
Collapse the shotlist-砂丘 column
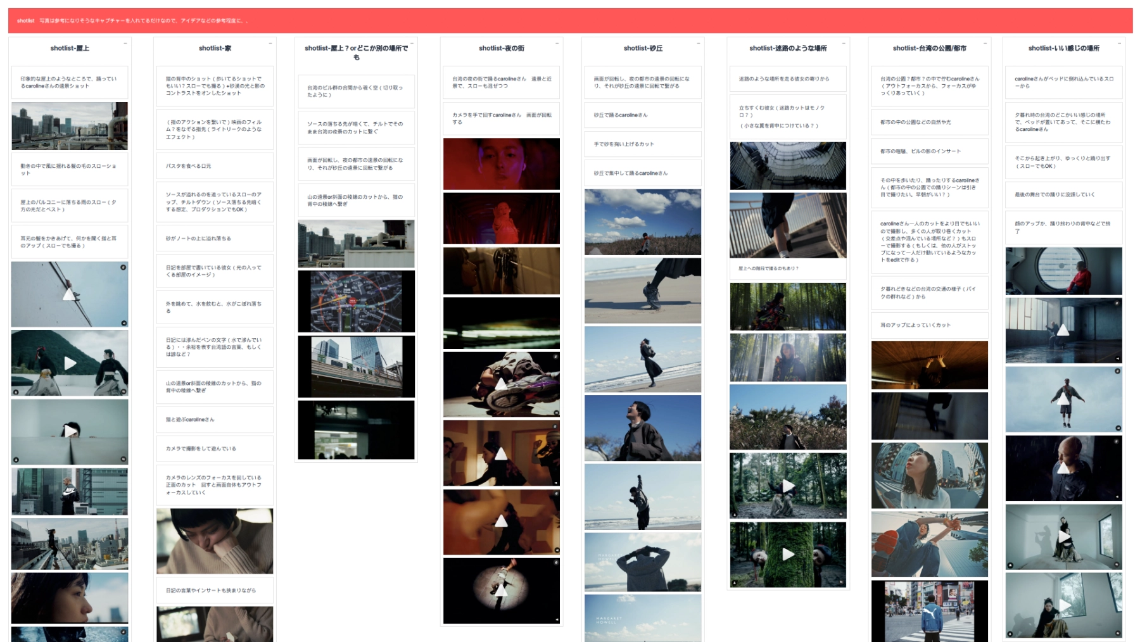[698, 43]
